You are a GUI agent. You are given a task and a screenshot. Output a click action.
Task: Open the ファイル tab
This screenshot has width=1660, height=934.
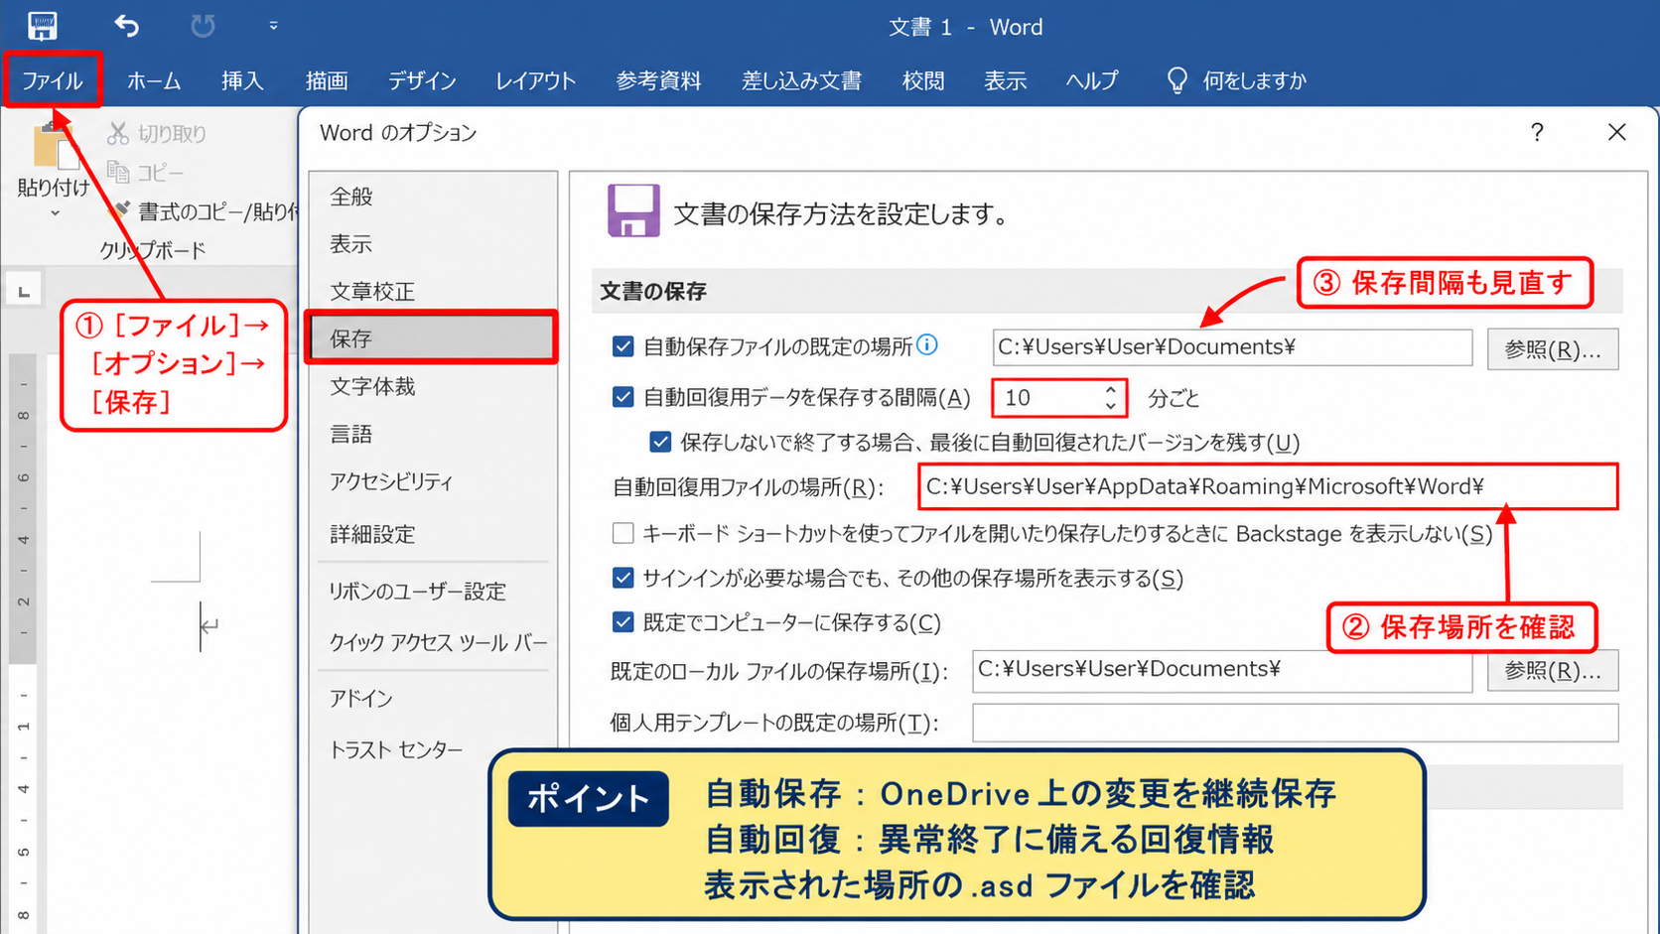pyautogui.click(x=53, y=80)
